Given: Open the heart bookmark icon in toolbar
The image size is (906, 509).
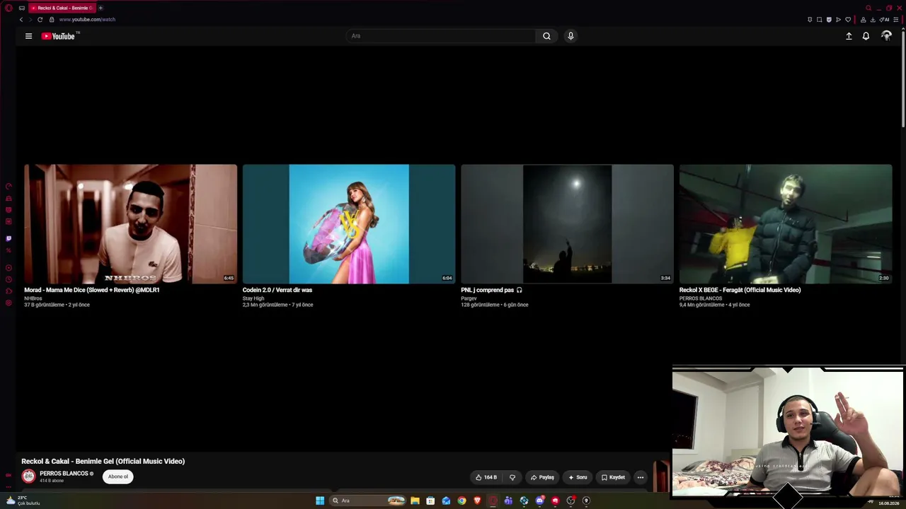Looking at the screenshot, I should [848, 20].
